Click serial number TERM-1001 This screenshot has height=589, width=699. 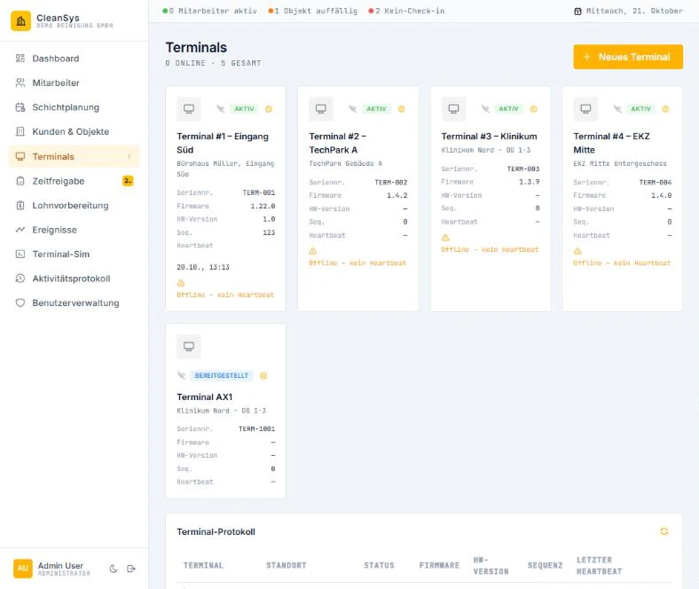coord(256,429)
